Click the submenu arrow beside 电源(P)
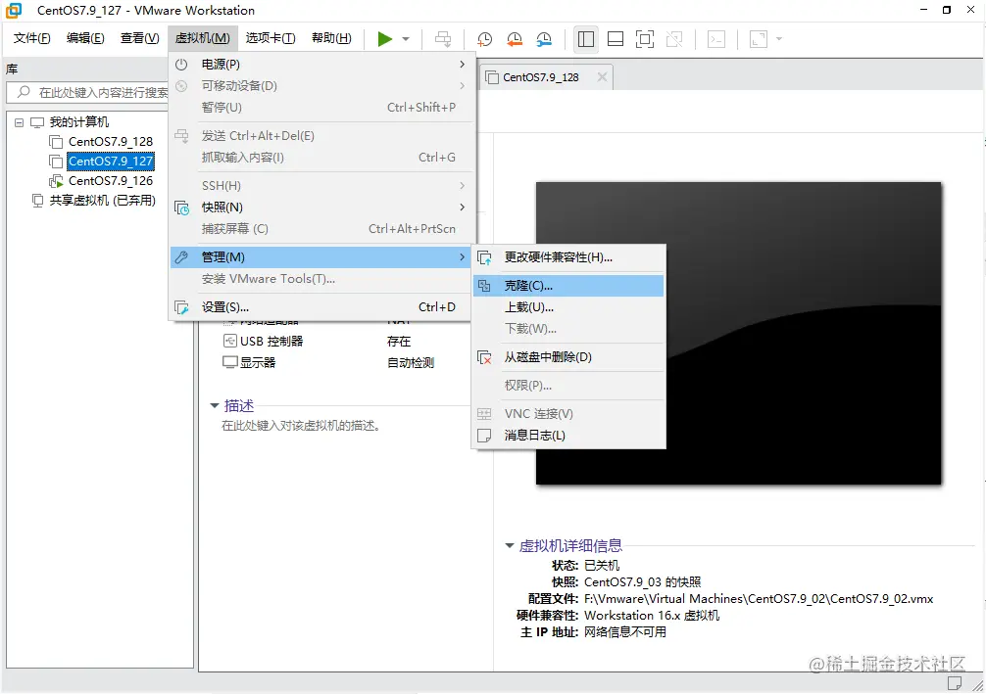The width and height of the screenshot is (986, 694). (463, 64)
